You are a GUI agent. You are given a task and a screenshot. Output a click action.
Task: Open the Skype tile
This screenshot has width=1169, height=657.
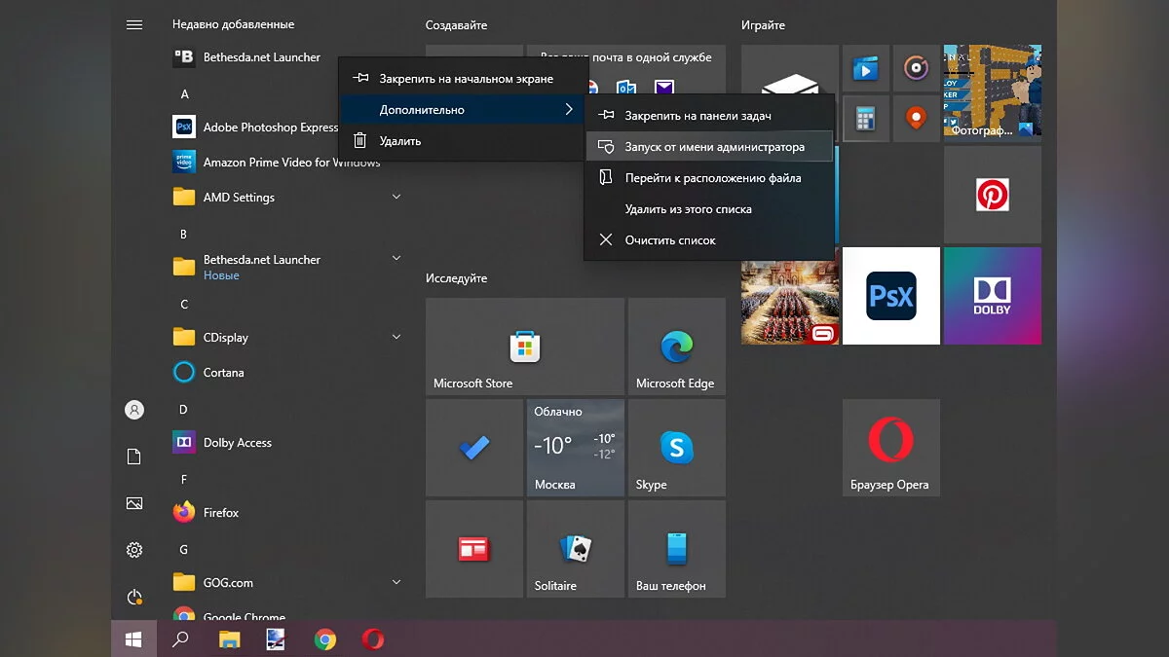click(676, 448)
